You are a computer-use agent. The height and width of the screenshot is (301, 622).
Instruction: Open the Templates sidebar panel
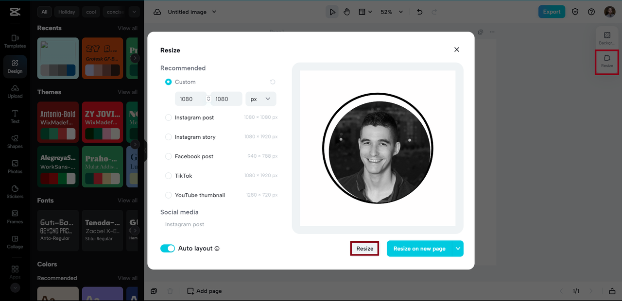(15, 41)
